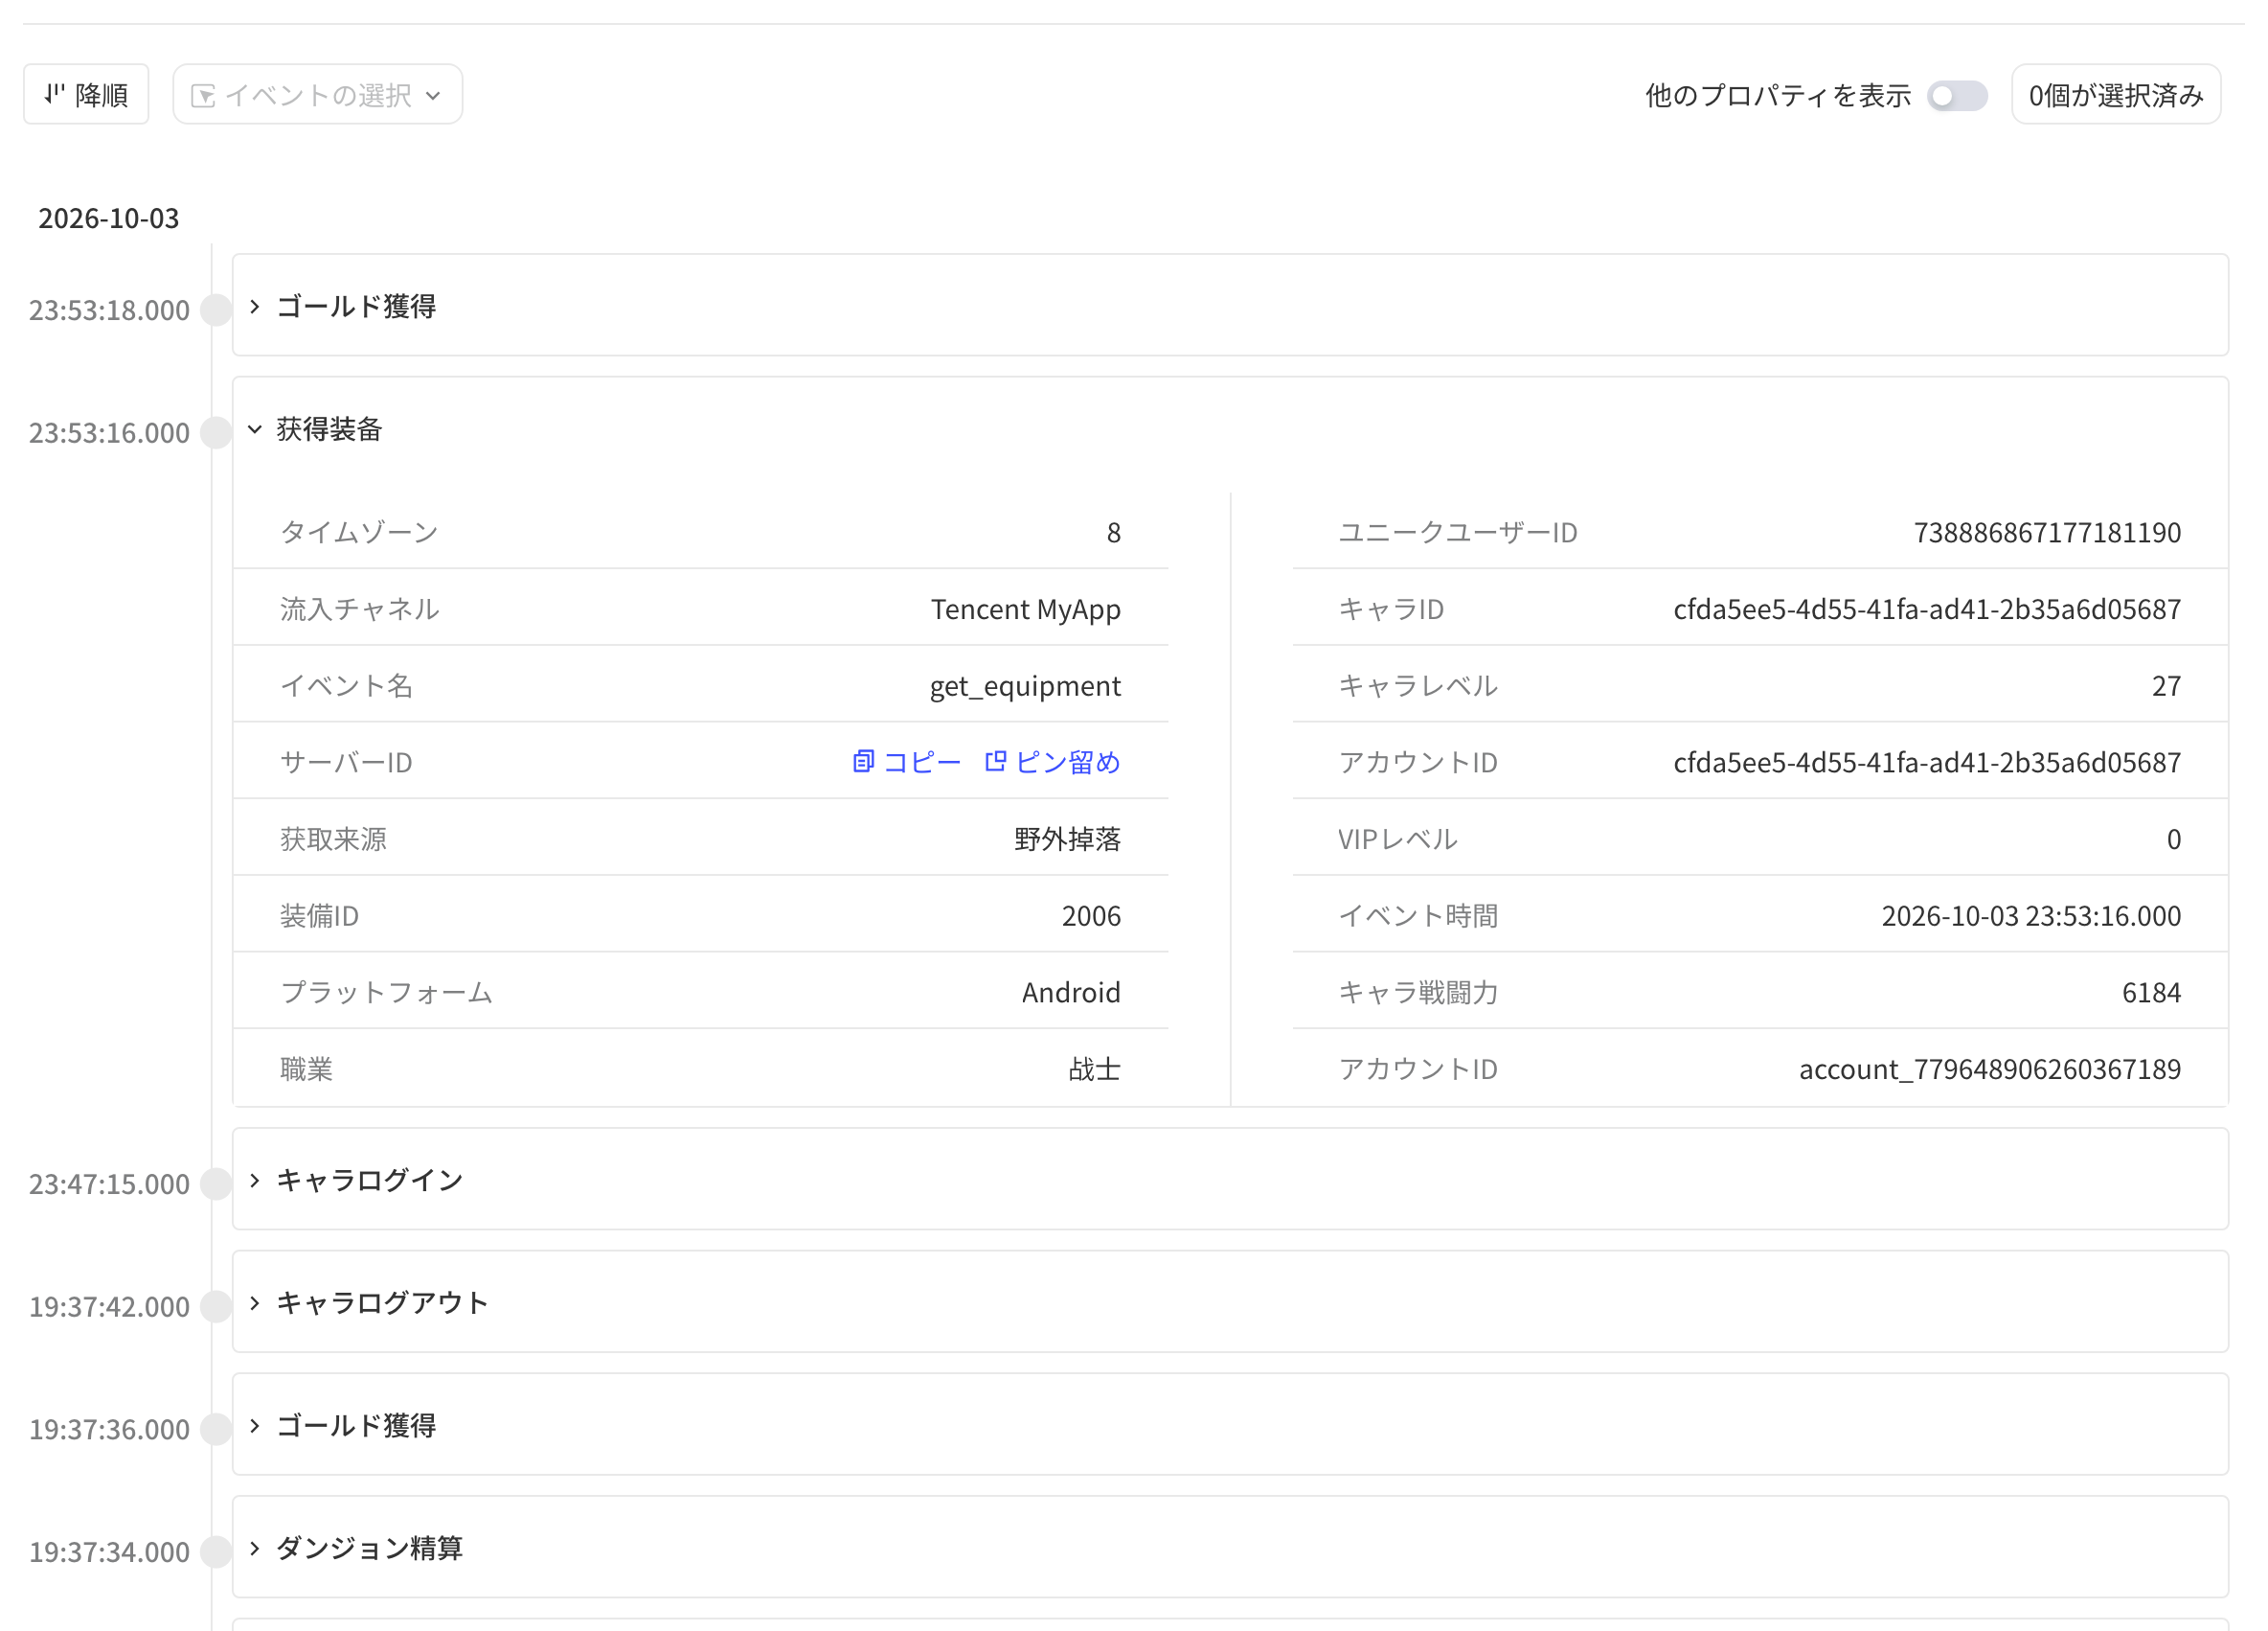Open the イベントの選択 dropdown
The height and width of the screenshot is (1631, 2268).
point(317,94)
